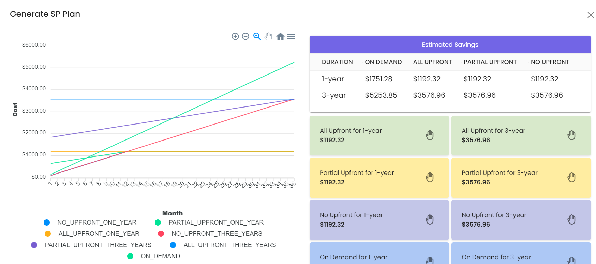The image size is (596, 264).
Task: Select All Upfront for 1-year plan text
Action: click(x=351, y=131)
